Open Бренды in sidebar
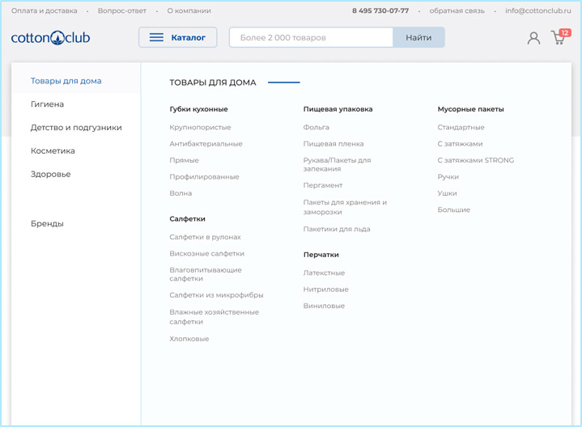The image size is (582, 427). tap(47, 224)
